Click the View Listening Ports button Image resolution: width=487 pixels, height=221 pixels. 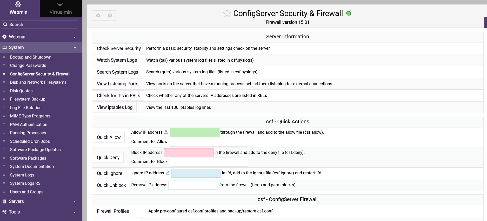[x=117, y=84]
